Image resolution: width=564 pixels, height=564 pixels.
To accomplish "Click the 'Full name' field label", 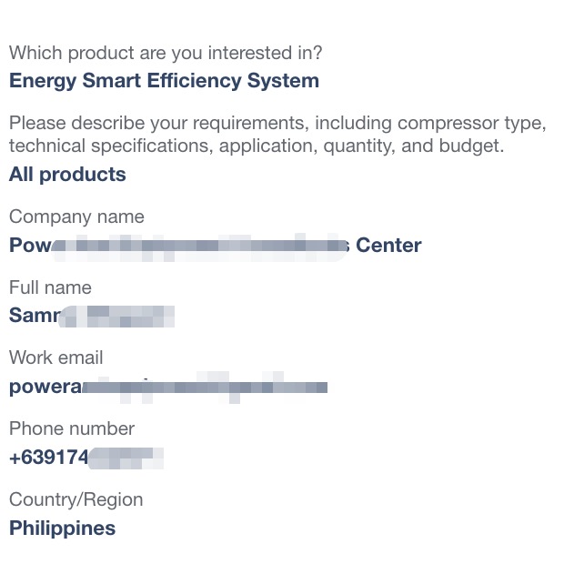I will 50,287.
